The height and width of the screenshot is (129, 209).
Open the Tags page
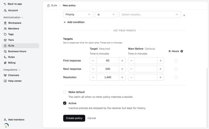[21, 34]
